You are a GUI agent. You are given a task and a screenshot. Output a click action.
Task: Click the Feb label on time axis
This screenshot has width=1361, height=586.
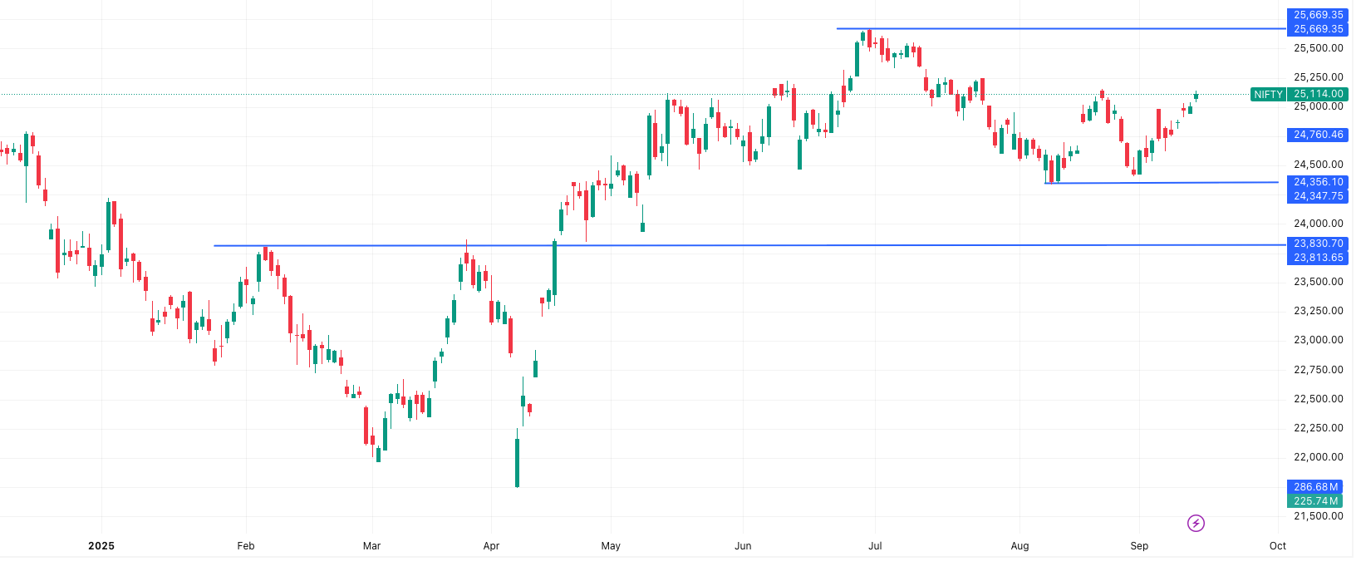(246, 546)
